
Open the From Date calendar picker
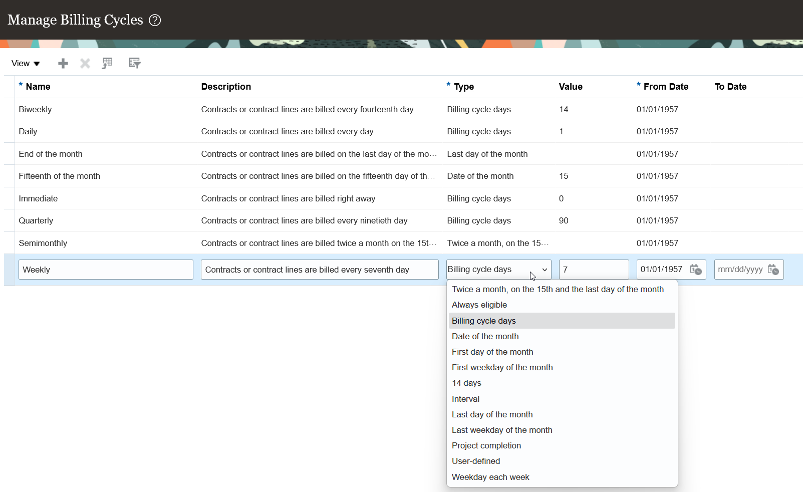[696, 270]
